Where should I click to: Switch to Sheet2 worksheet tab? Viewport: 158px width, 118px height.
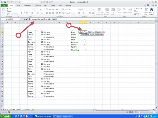[x=20, y=110]
